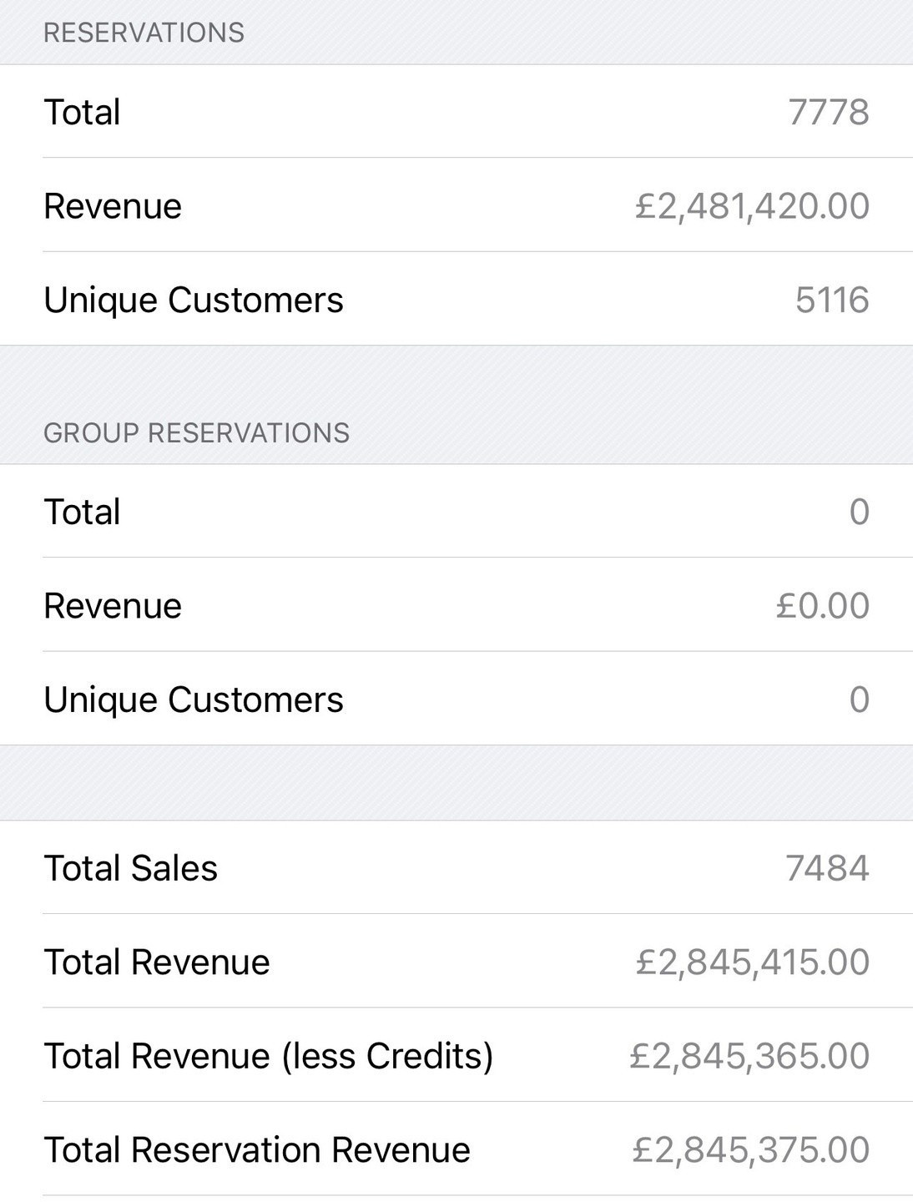Click the 7484 total sales value
This screenshot has height=1202, width=913.
(x=827, y=868)
